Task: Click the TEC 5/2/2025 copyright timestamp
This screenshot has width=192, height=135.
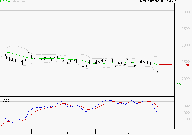Action: (x=158, y=2)
